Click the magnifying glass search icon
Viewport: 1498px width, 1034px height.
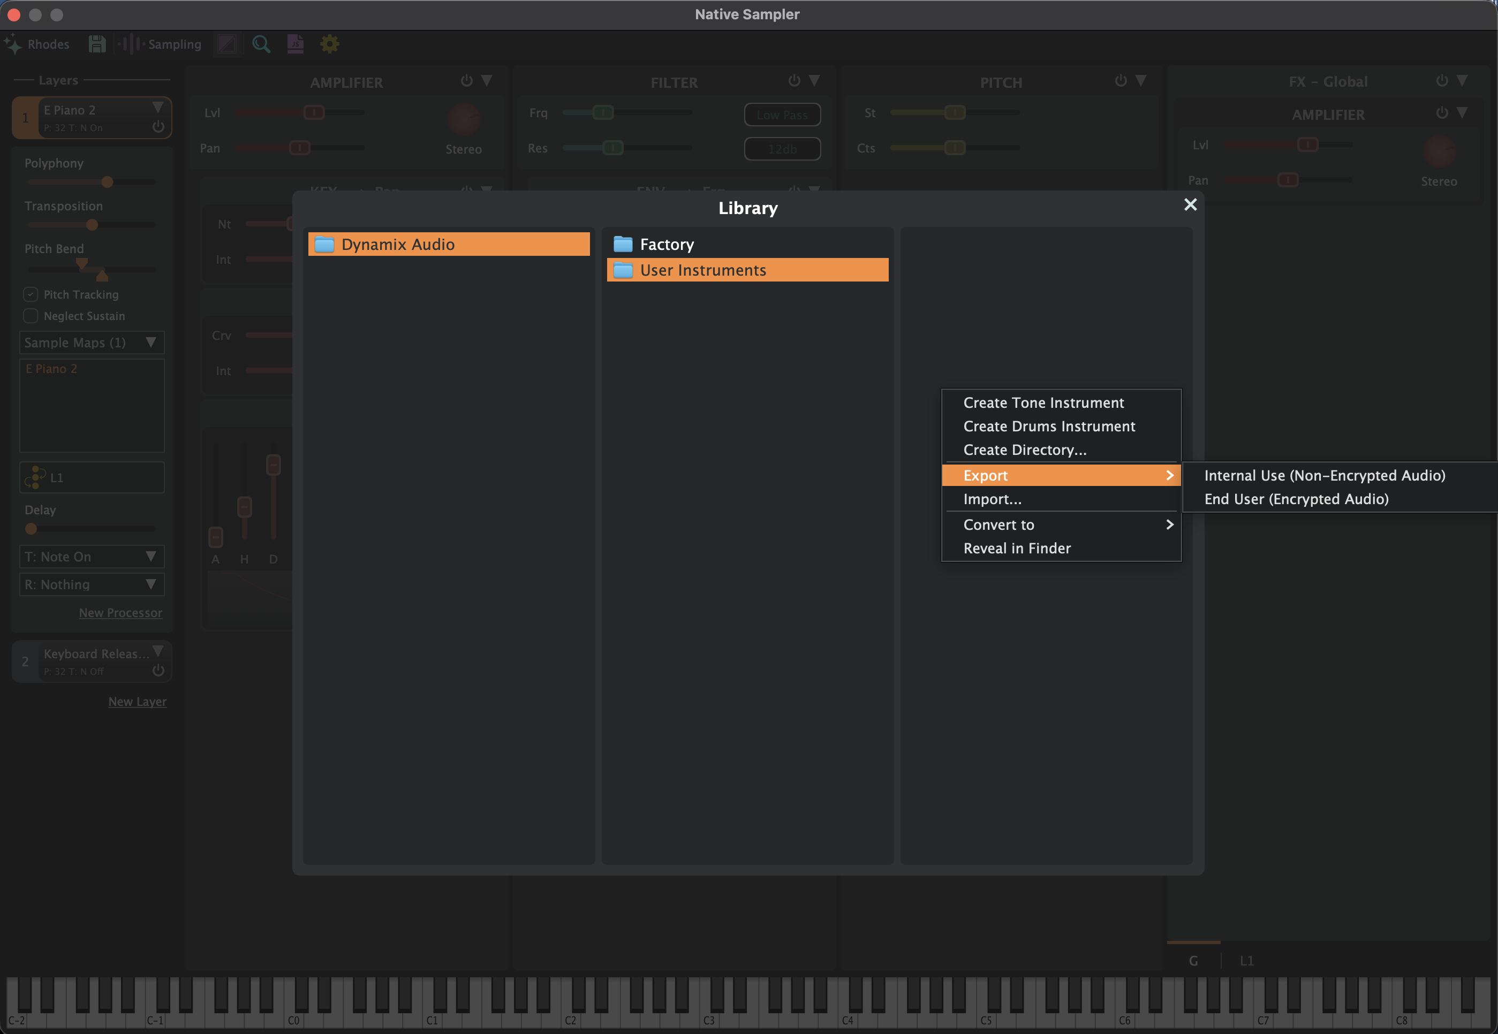261,44
